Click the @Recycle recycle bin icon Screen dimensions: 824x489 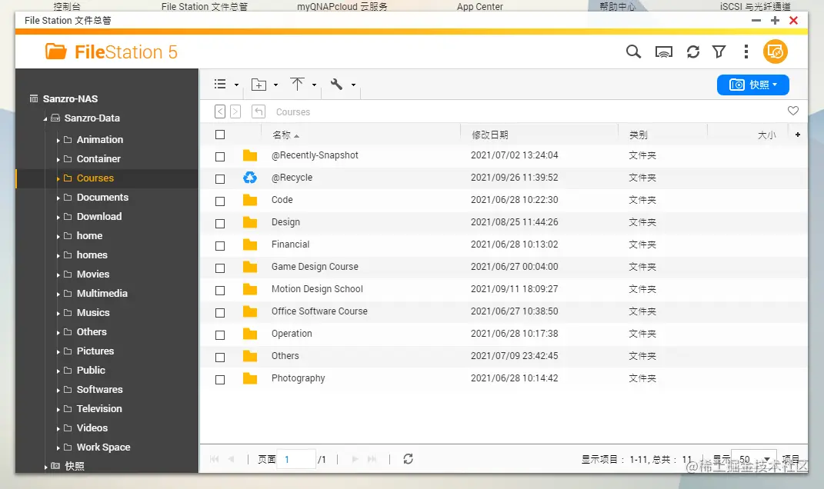(x=250, y=178)
